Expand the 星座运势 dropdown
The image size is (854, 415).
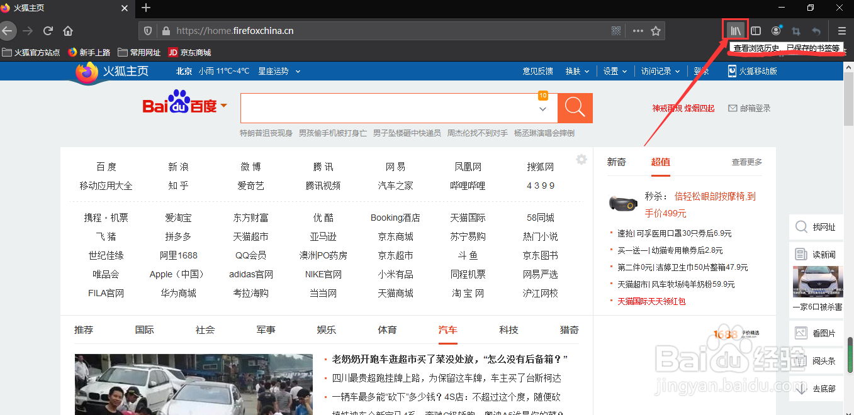click(279, 71)
